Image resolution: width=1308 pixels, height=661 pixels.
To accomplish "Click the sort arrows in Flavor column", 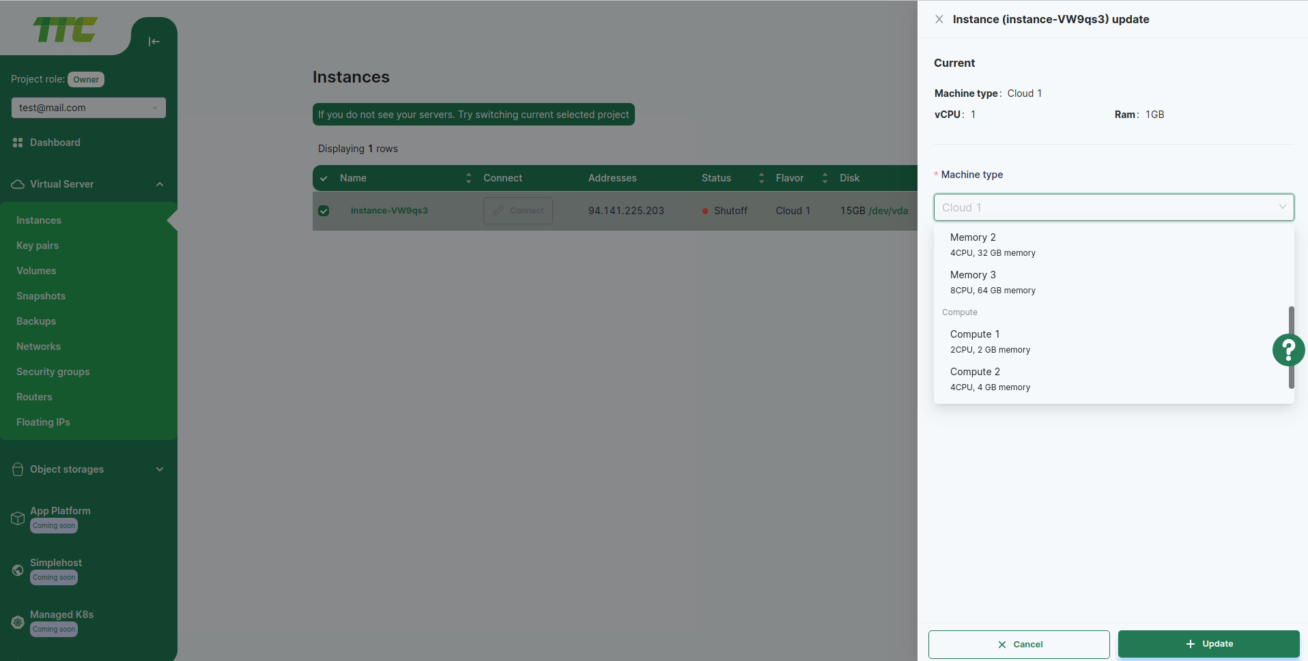I will click(x=825, y=178).
